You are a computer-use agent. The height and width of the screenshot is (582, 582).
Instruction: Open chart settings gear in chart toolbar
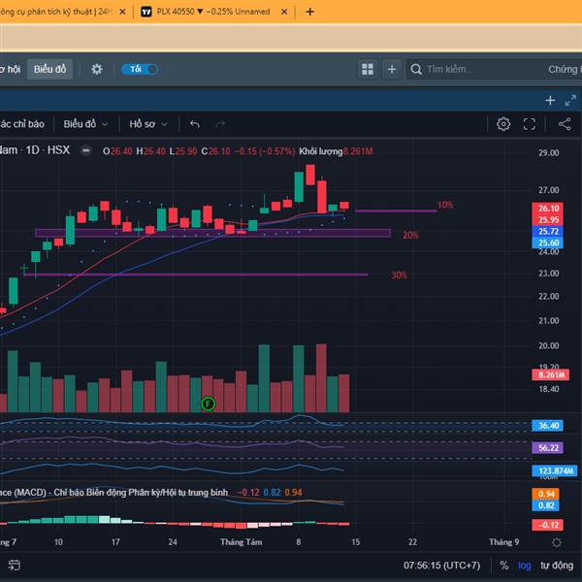[503, 124]
